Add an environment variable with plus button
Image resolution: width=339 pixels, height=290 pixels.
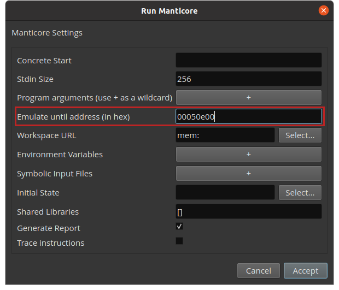pos(248,155)
